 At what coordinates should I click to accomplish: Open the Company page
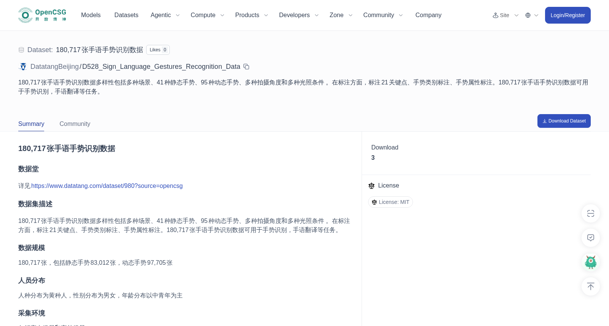click(x=428, y=15)
